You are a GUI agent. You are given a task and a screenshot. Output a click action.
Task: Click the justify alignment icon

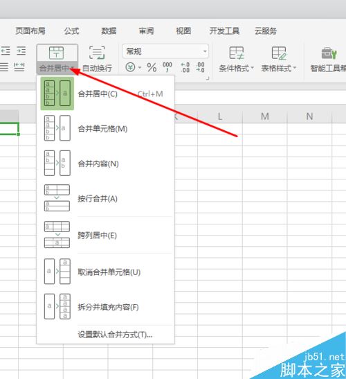point(4,67)
